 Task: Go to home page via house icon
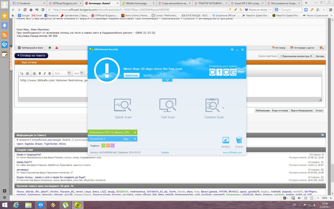[31, 10]
